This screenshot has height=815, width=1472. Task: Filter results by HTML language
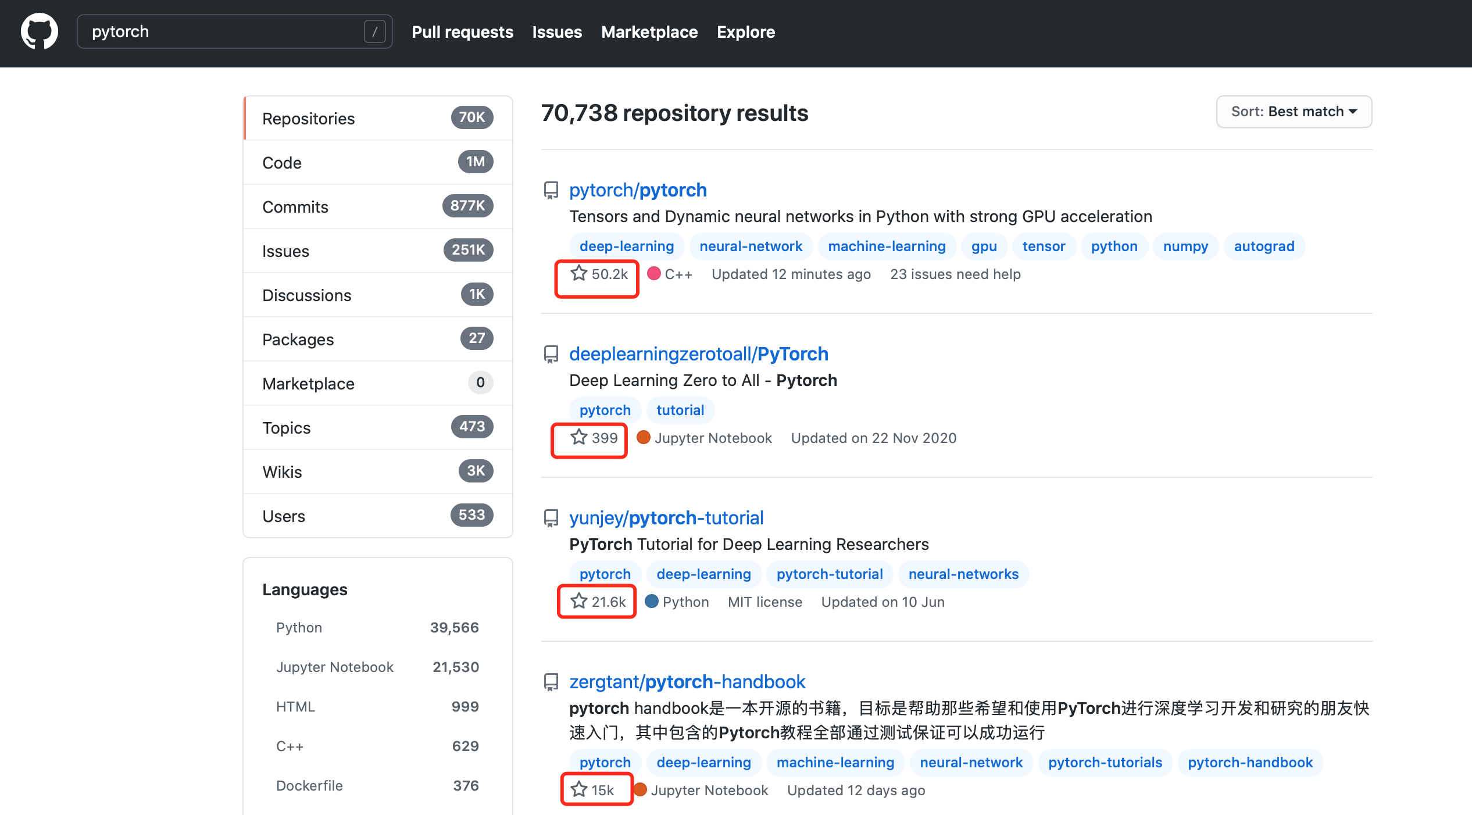(x=378, y=707)
